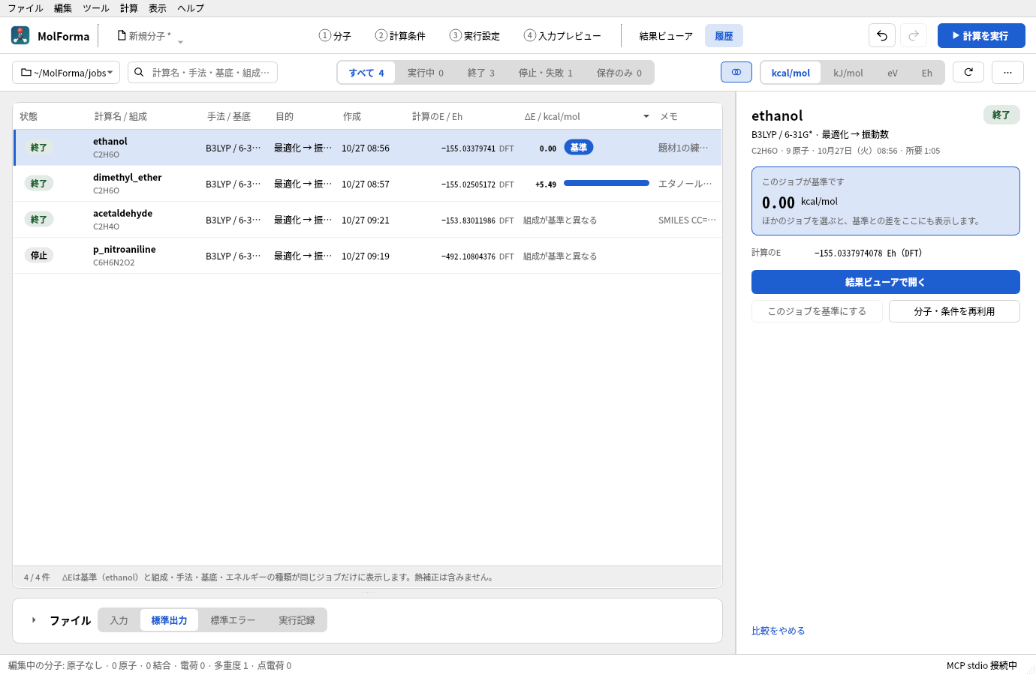Switch energy units to eV
This screenshot has height=675, width=1036.
click(893, 73)
